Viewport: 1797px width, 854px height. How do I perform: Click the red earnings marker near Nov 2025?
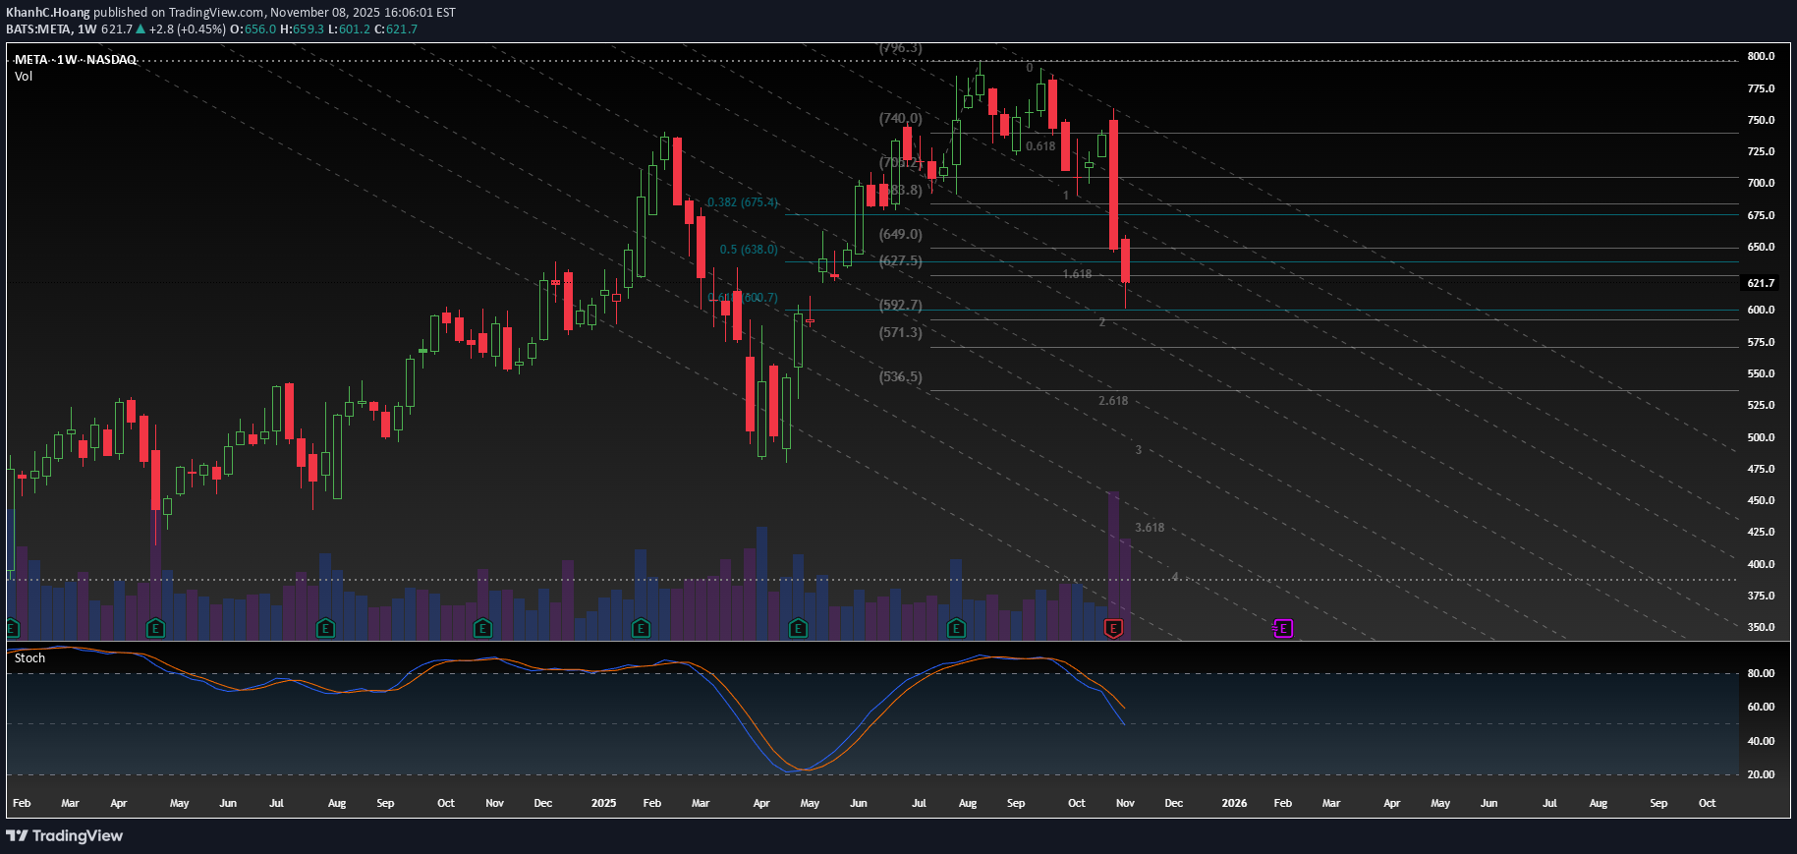pyautogui.click(x=1113, y=628)
